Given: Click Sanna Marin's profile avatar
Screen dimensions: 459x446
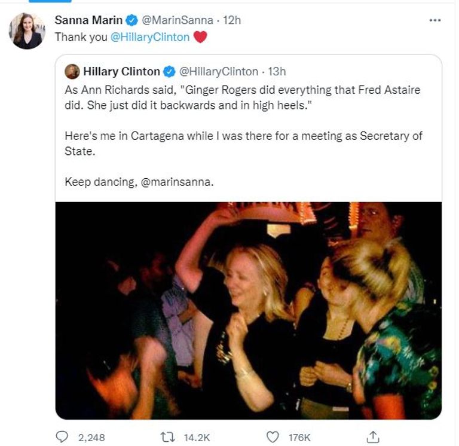Looking at the screenshot, I should [x=27, y=30].
